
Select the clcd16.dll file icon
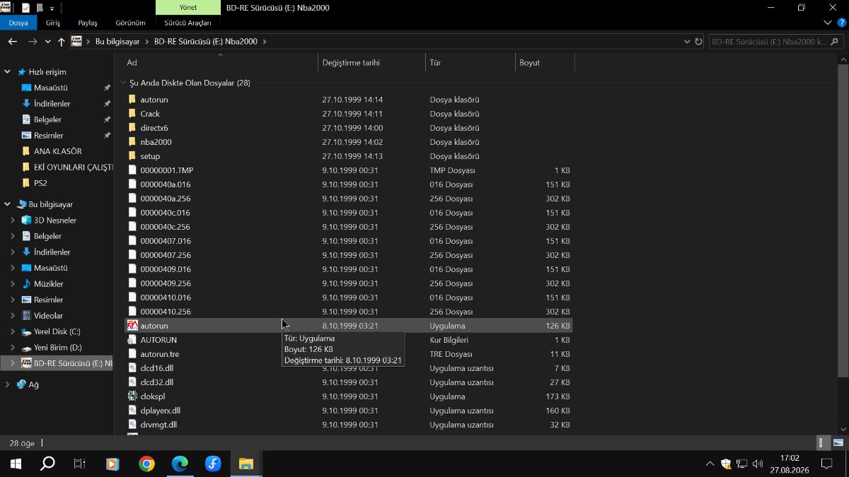point(132,368)
